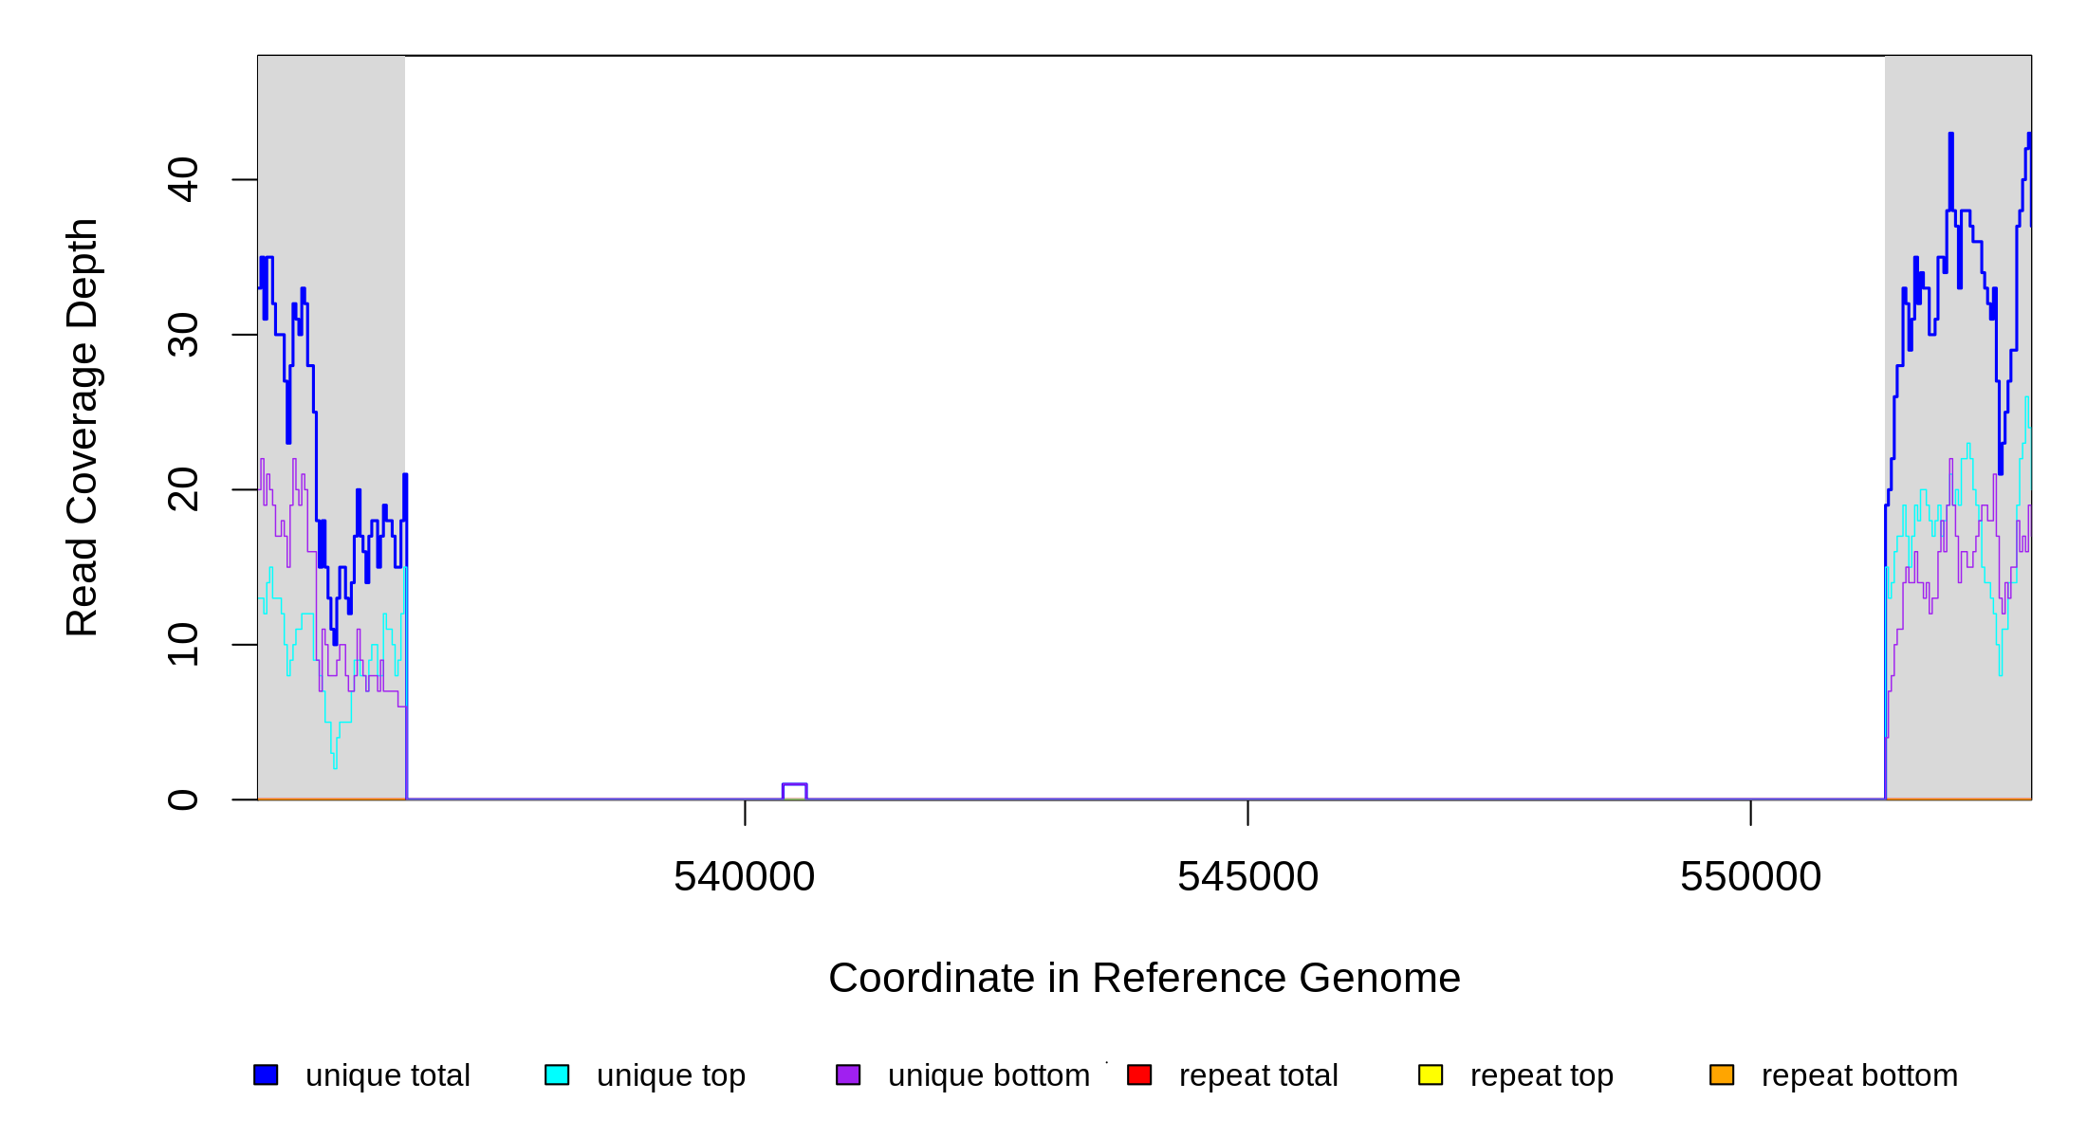Viewport: 2087px width, 1138px height.
Task: Click the small purple coverage bump near 540000
Action: (794, 785)
